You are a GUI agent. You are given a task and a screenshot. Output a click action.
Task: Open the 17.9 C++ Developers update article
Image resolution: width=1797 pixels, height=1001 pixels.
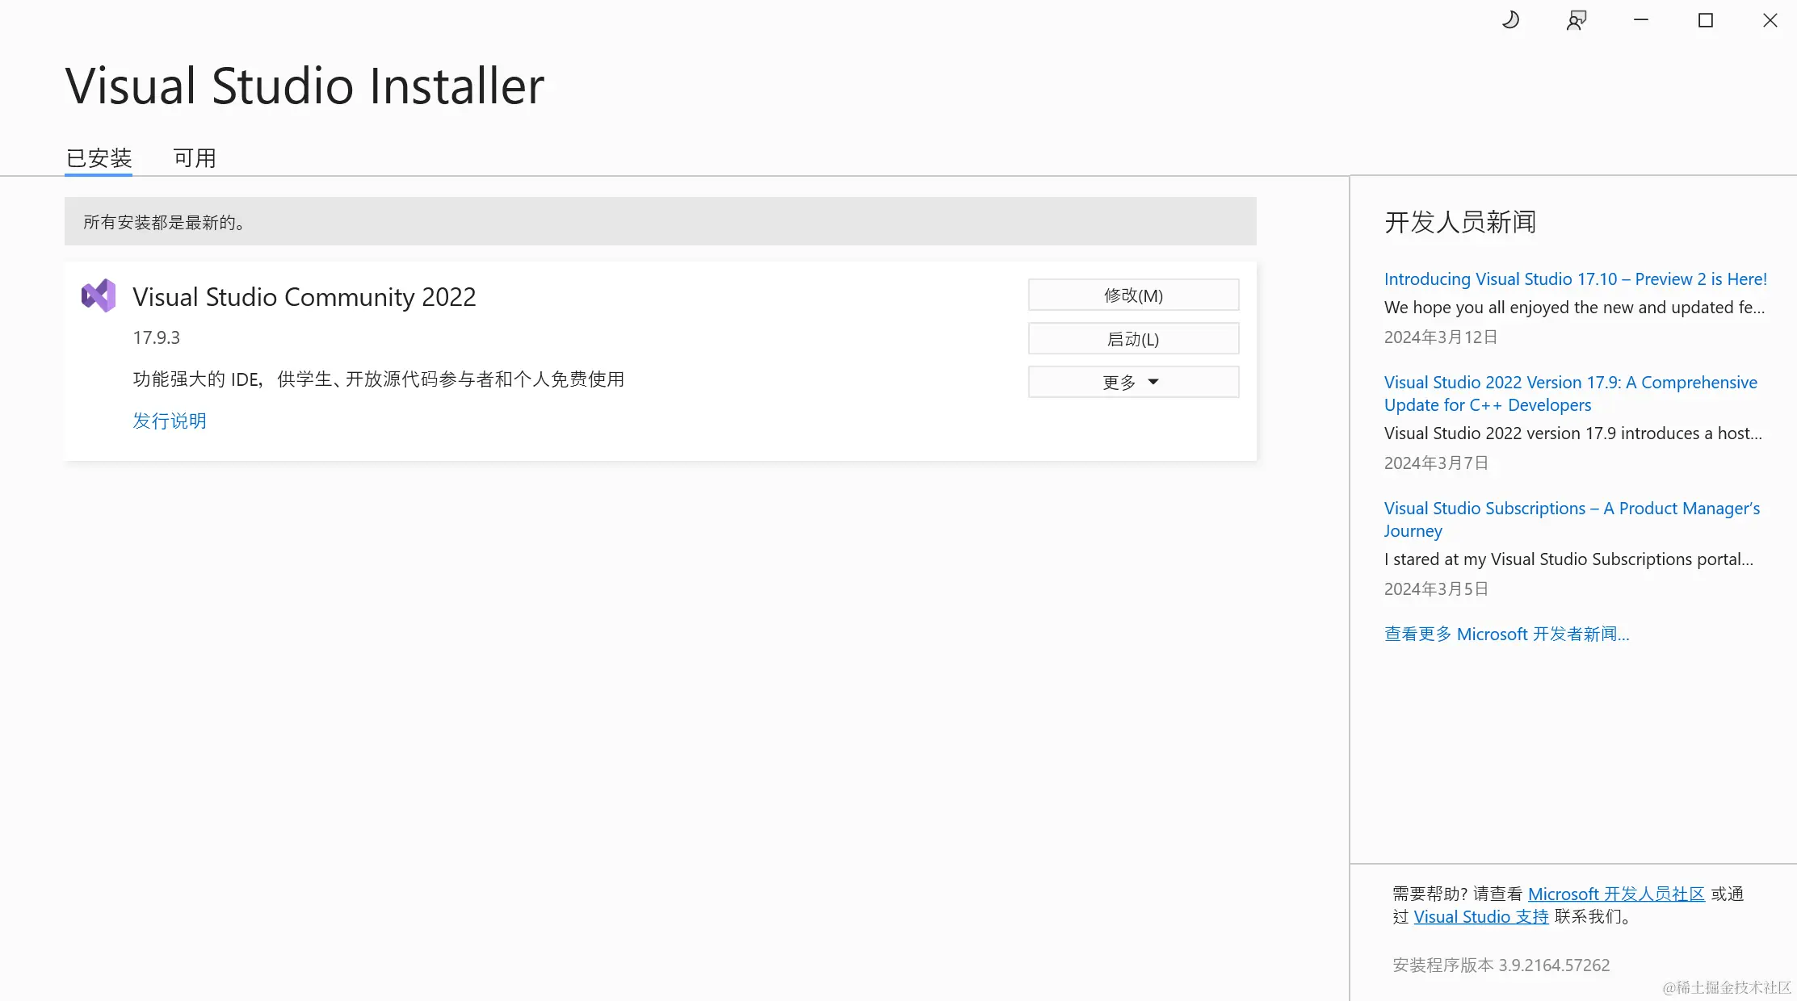[x=1570, y=394]
